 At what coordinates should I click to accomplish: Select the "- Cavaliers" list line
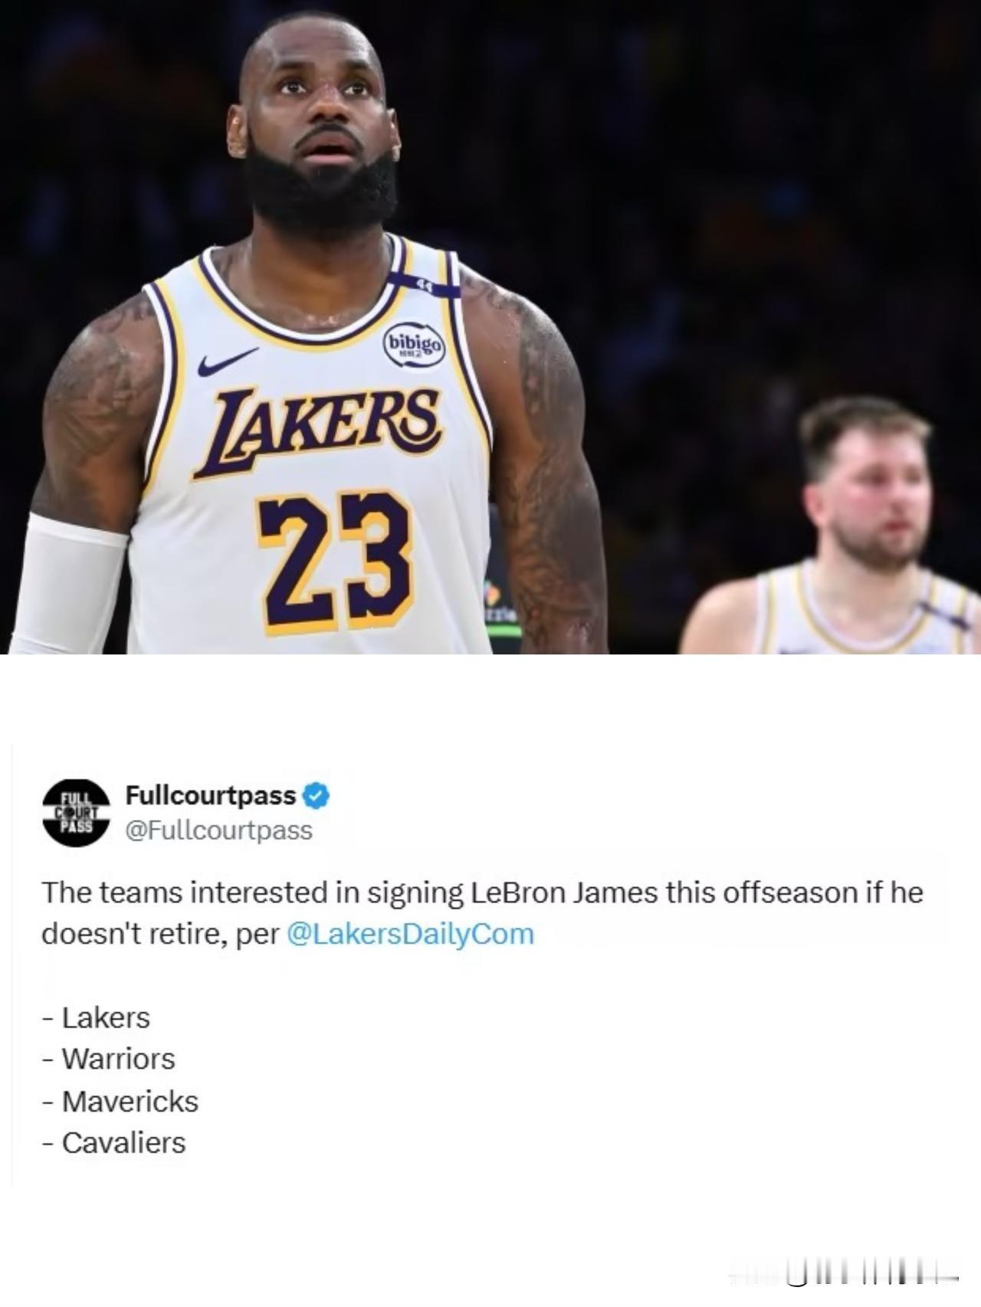point(114,1142)
